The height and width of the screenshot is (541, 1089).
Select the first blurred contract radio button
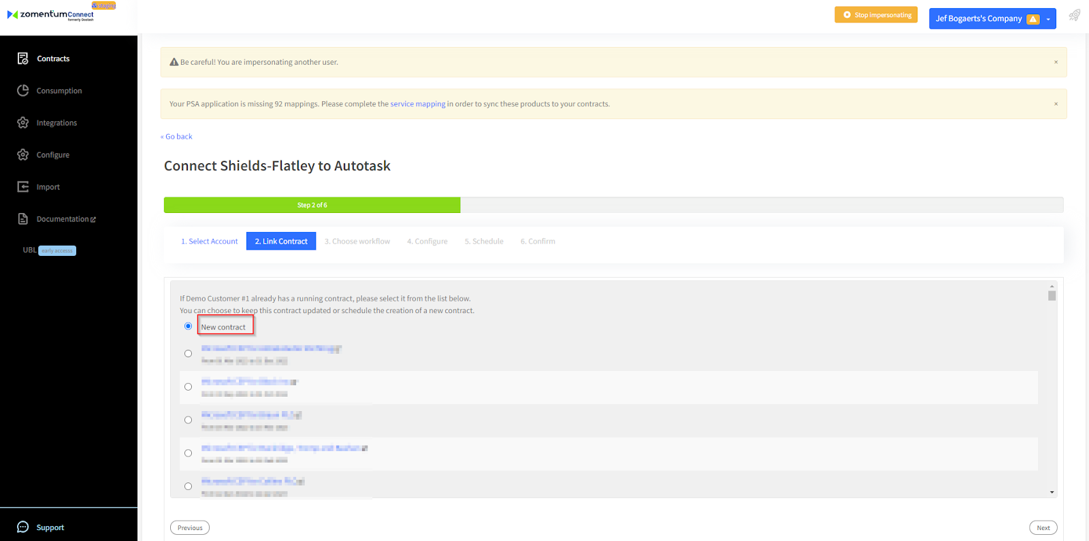tap(188, 353)
